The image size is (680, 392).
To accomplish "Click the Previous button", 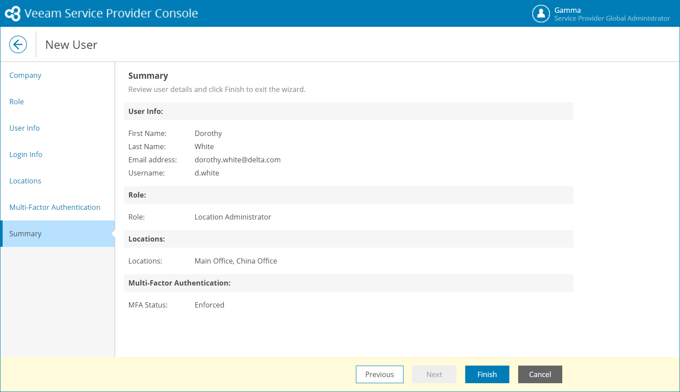I will pos(380,374).
